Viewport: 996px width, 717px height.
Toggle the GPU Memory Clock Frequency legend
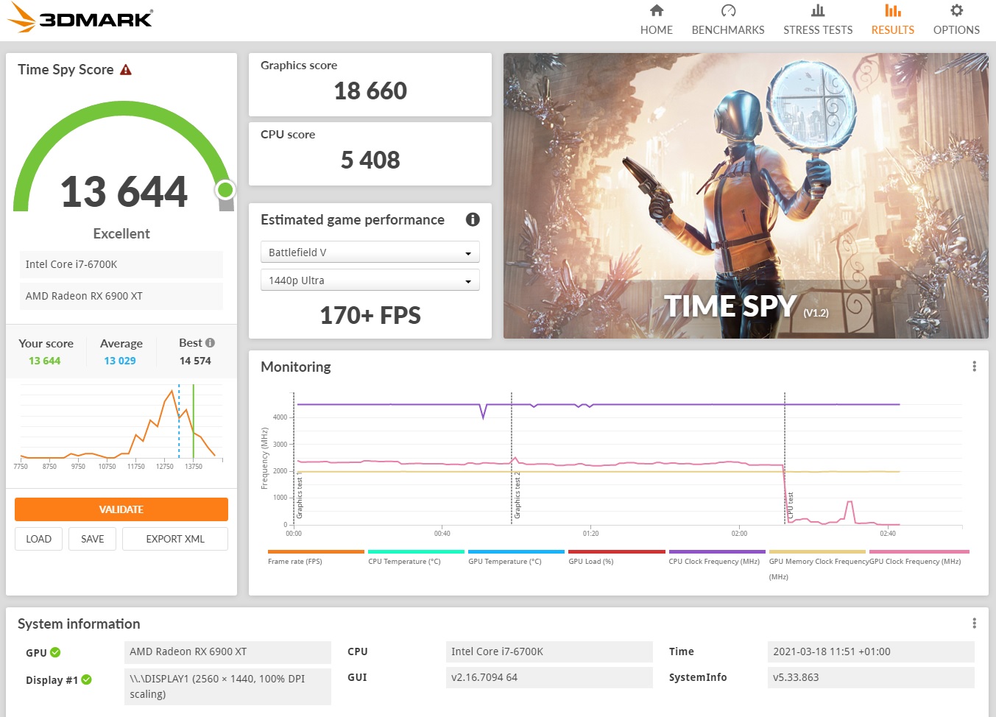pyautogui.click(x=817, y=565)
